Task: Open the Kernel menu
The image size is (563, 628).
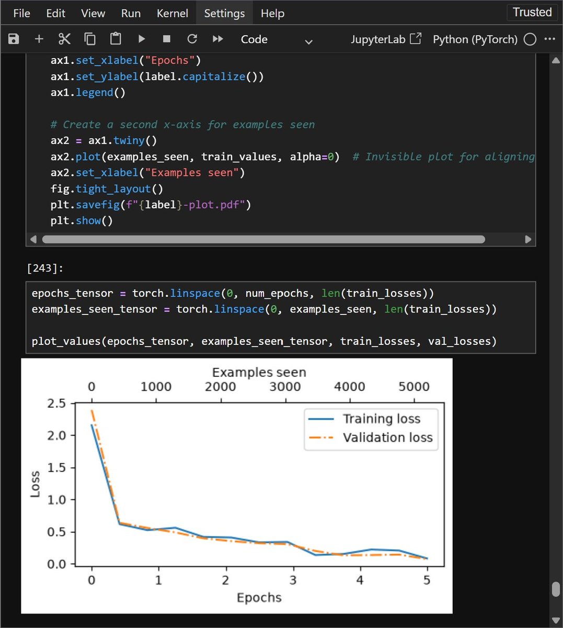Action: (x=172, y=14)
